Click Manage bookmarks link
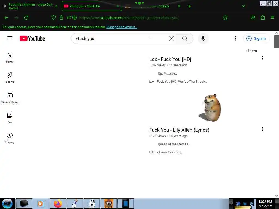 coord(122,27)
